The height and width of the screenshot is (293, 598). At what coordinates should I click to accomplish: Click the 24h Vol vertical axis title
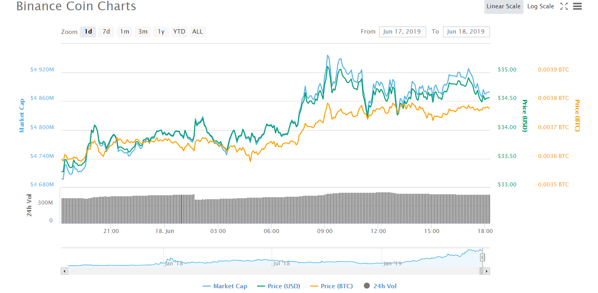(30, 206)
